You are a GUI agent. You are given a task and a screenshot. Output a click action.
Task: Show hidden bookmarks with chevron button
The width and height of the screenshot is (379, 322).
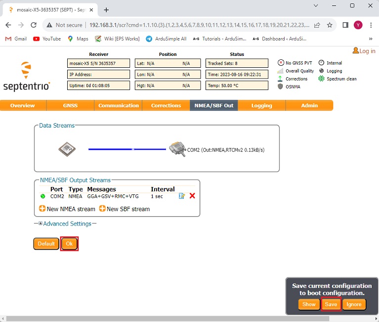pos(371,39)
